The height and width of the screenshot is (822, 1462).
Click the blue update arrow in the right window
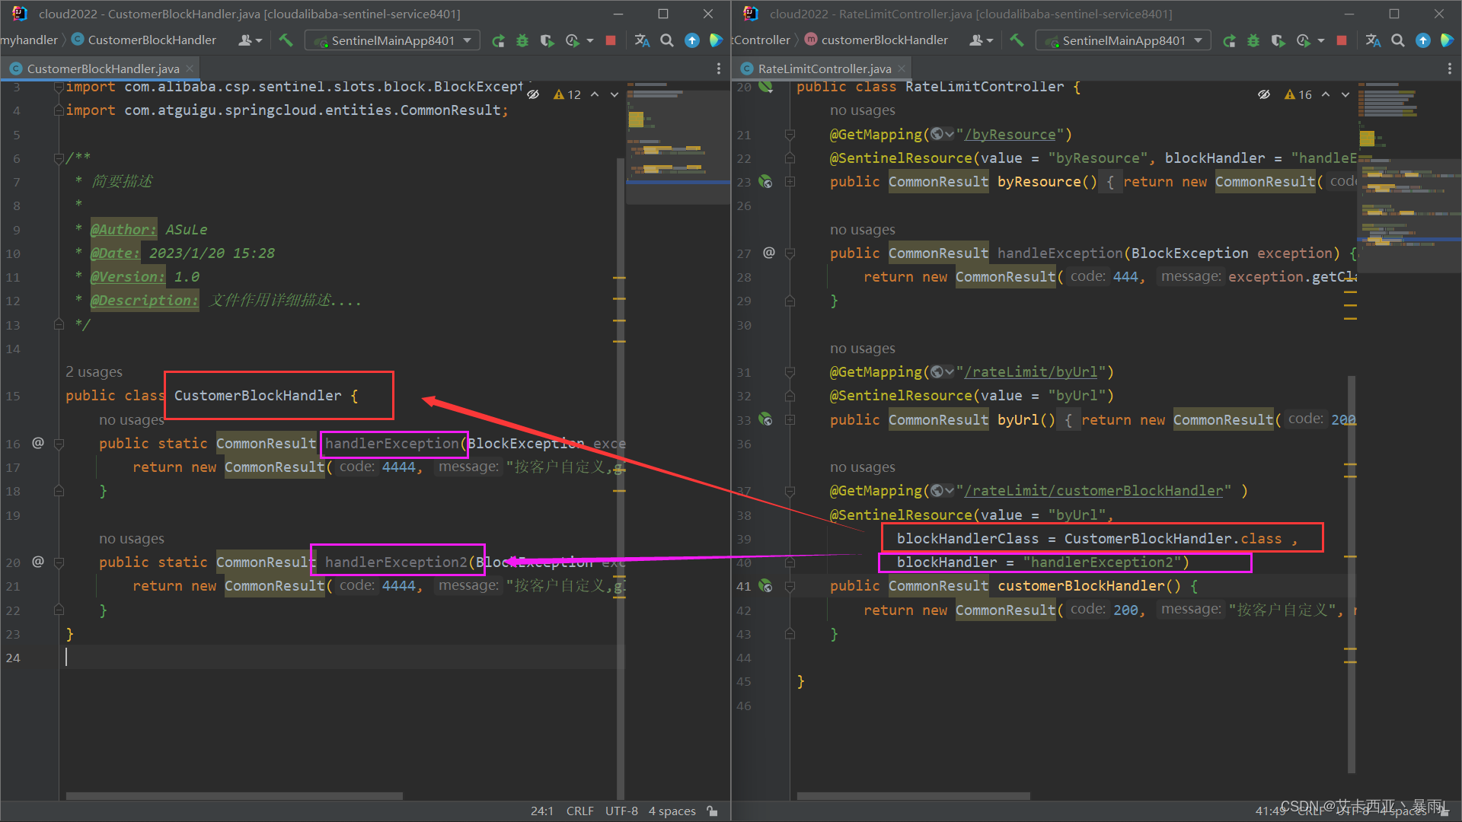pyautogui.click(x=1423, y=40)
